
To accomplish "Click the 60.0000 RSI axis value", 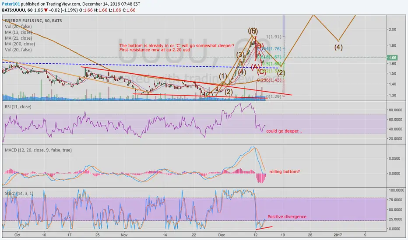I will pos(395,120).
